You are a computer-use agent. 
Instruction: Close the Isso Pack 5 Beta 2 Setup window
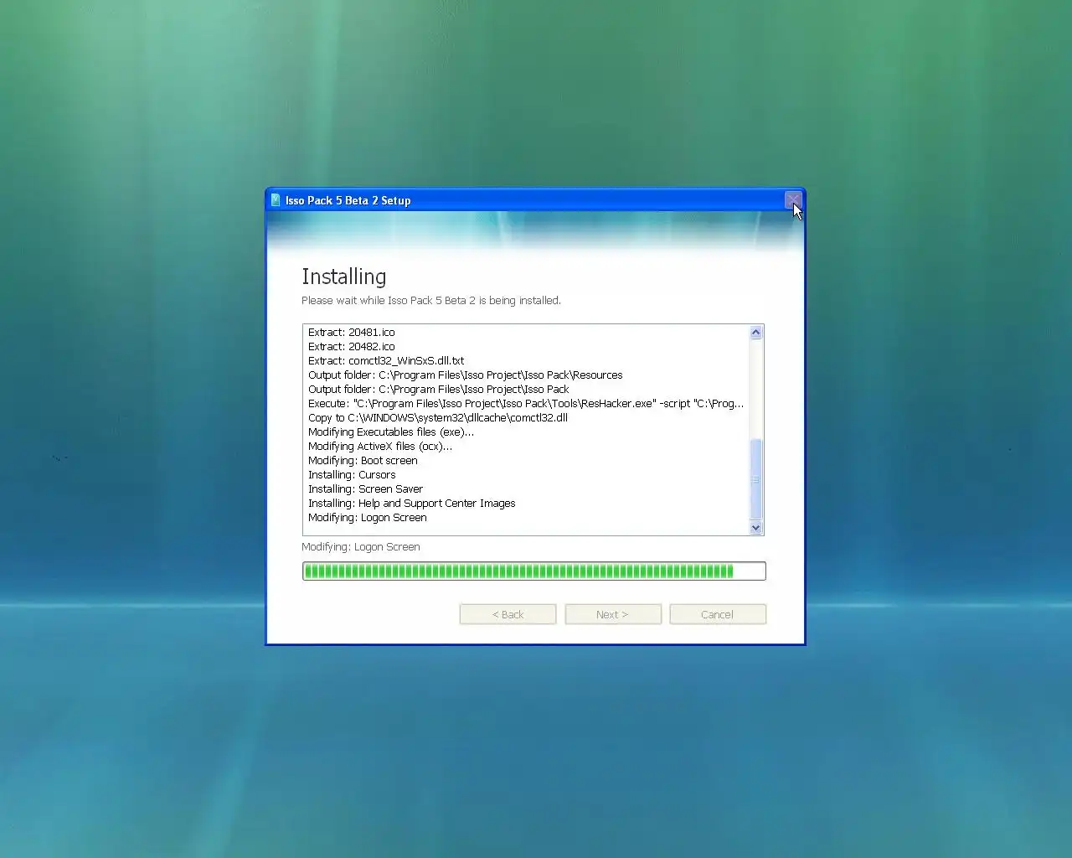coord(792,200)
